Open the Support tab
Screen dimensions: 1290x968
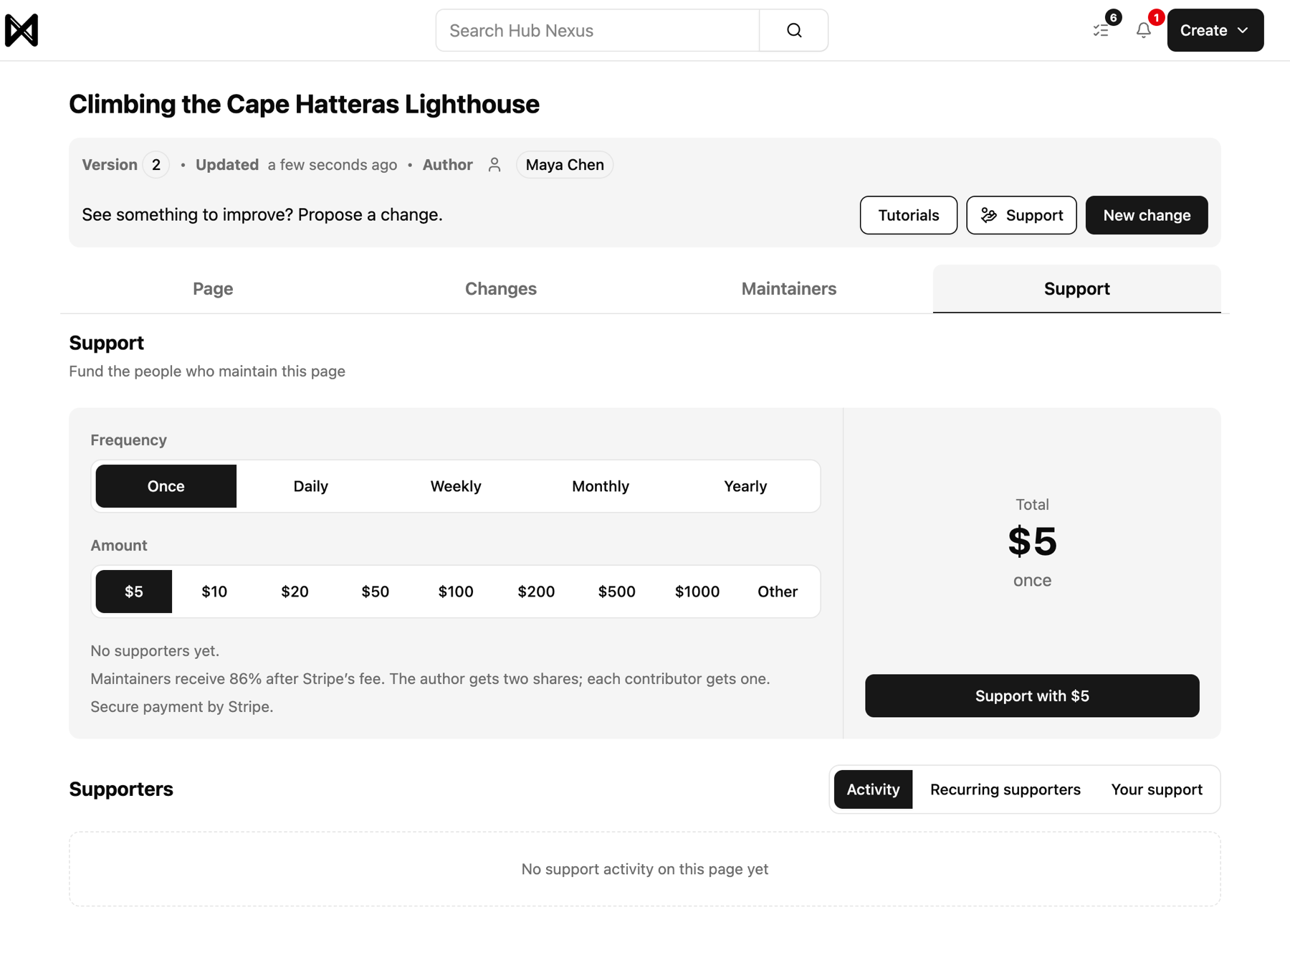(x=1077, y=288)
